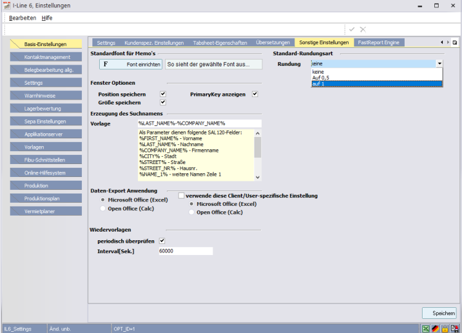Uncheck Größe speichern checkbox
The height and width of the screenshot is (333, 462).
163,102
